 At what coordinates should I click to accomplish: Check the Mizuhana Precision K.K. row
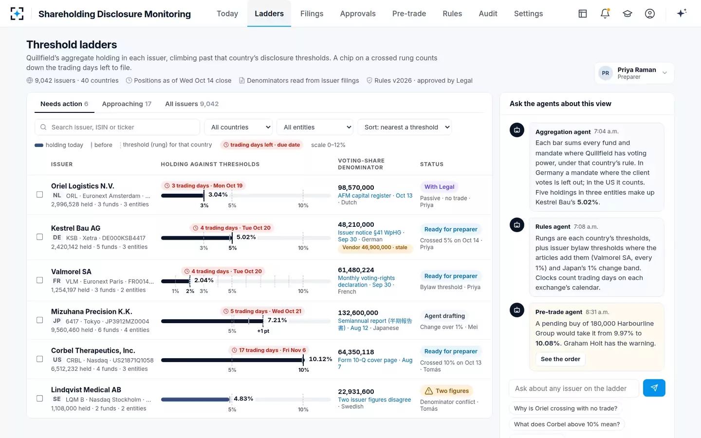tap(40, 320)
